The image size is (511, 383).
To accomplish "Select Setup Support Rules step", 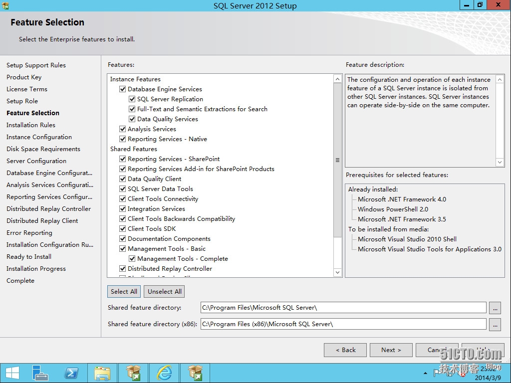I will 36,65.
